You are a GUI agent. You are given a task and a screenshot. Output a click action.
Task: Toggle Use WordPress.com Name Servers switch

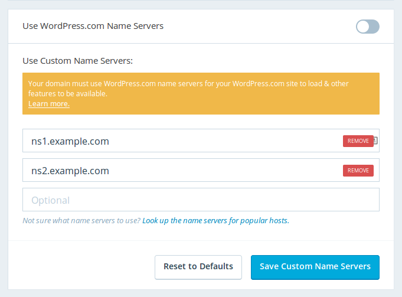[x=367, y=27]
